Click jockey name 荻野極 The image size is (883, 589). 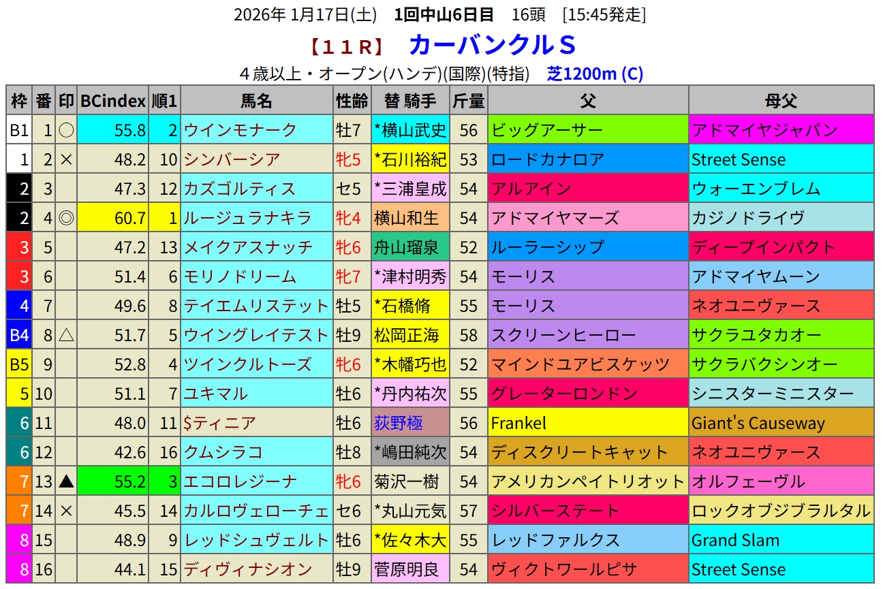click(399, 423)
